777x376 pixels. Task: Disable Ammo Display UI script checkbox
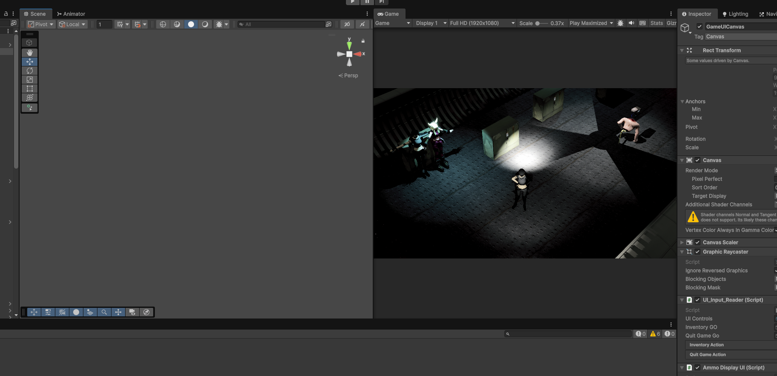(697, 367)
